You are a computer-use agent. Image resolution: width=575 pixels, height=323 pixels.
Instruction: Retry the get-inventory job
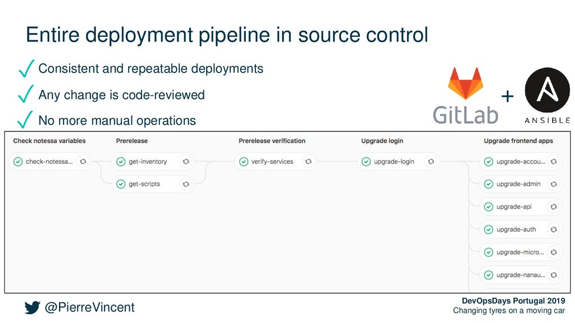[186, 161]
